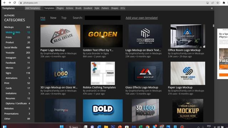Open the Roblox Clothing Templates thumbnail
Image resolution: width=228 pixels, height=128 pixels.
click(x=103, y=73)
